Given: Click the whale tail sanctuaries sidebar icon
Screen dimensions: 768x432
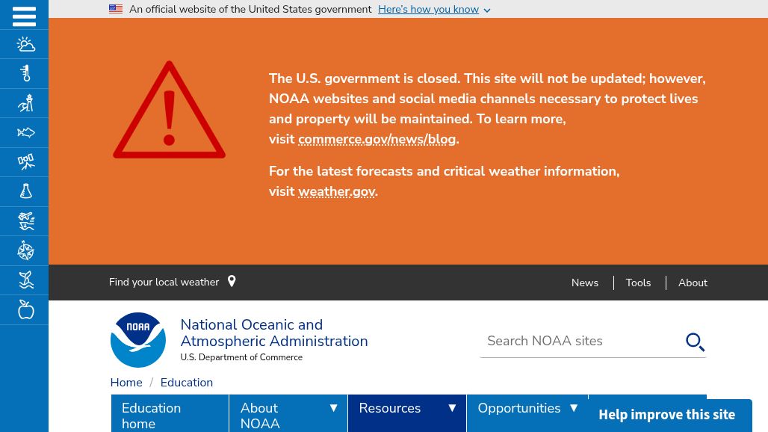Looking at the screenshot, I should [25, 280].
